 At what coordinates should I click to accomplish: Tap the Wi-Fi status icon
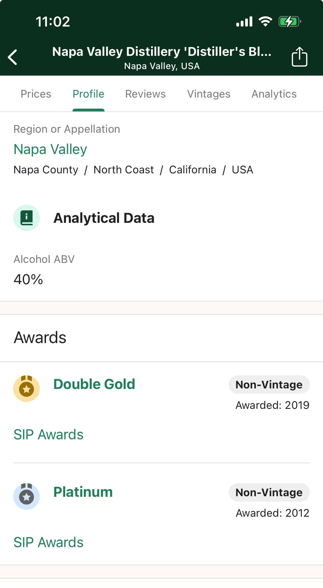(265, 22)
